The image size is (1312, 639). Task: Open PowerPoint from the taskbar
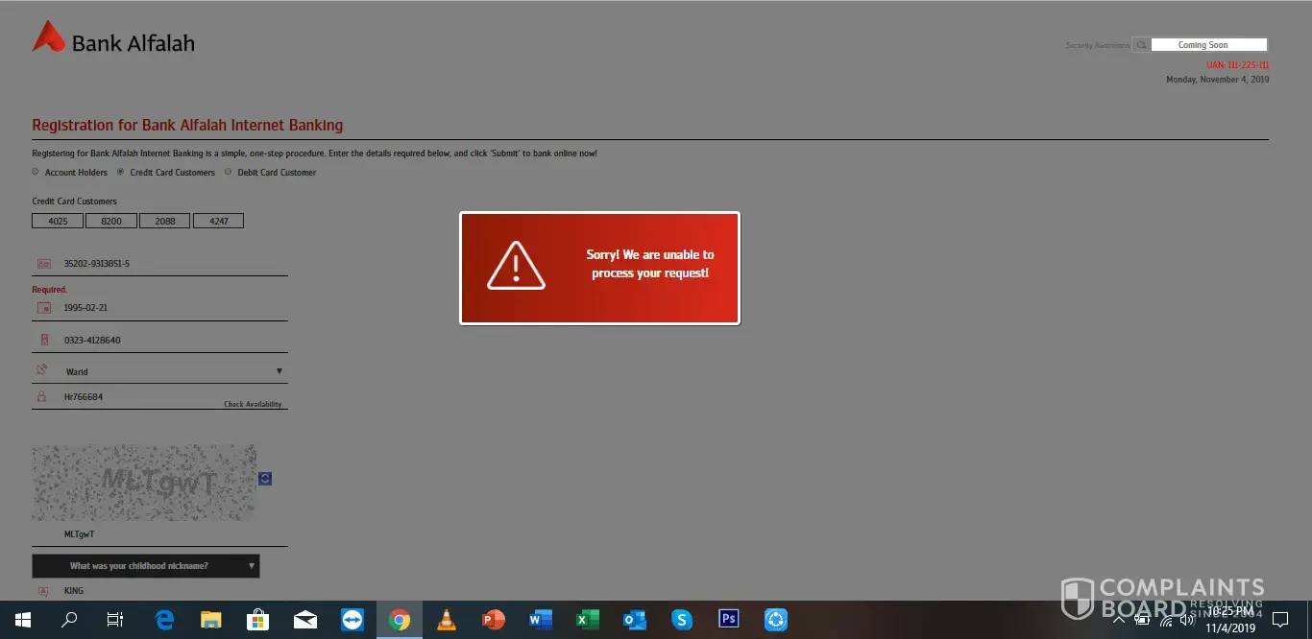click(x=494, y=620)
